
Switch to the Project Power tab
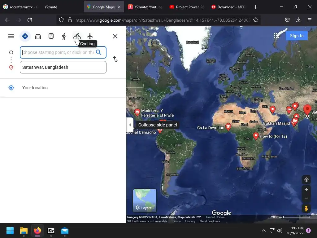pos(187,7)
